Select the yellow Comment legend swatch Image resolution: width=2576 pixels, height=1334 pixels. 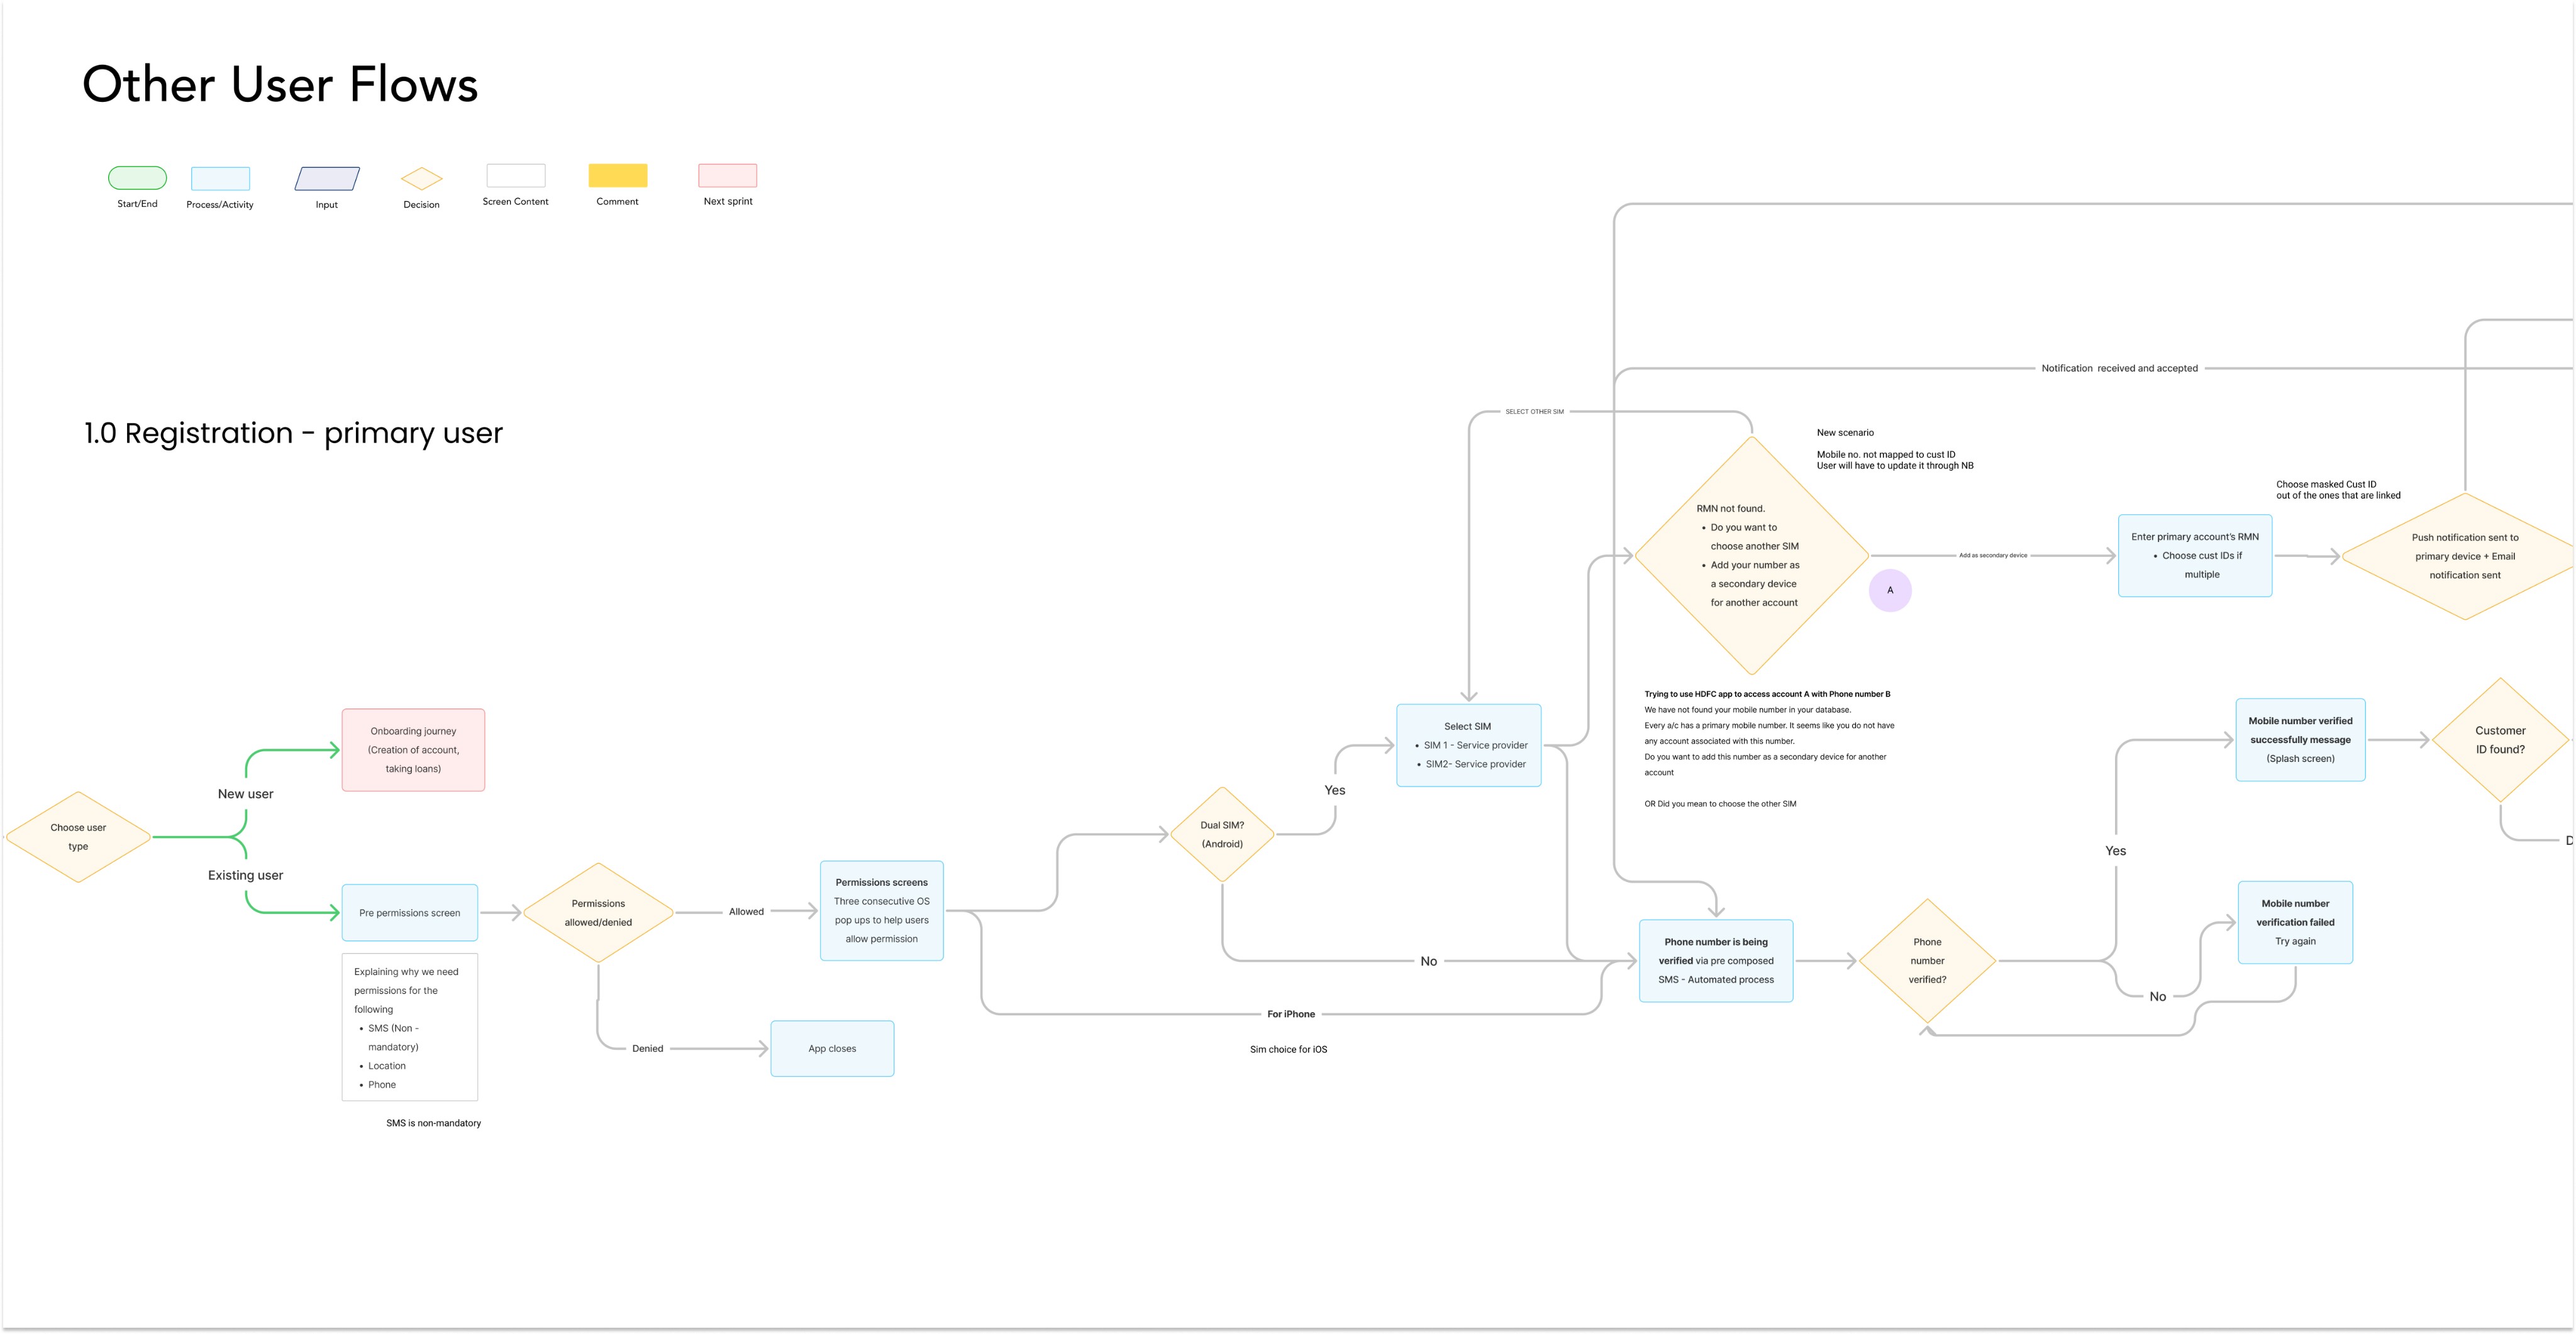(617, 176)
